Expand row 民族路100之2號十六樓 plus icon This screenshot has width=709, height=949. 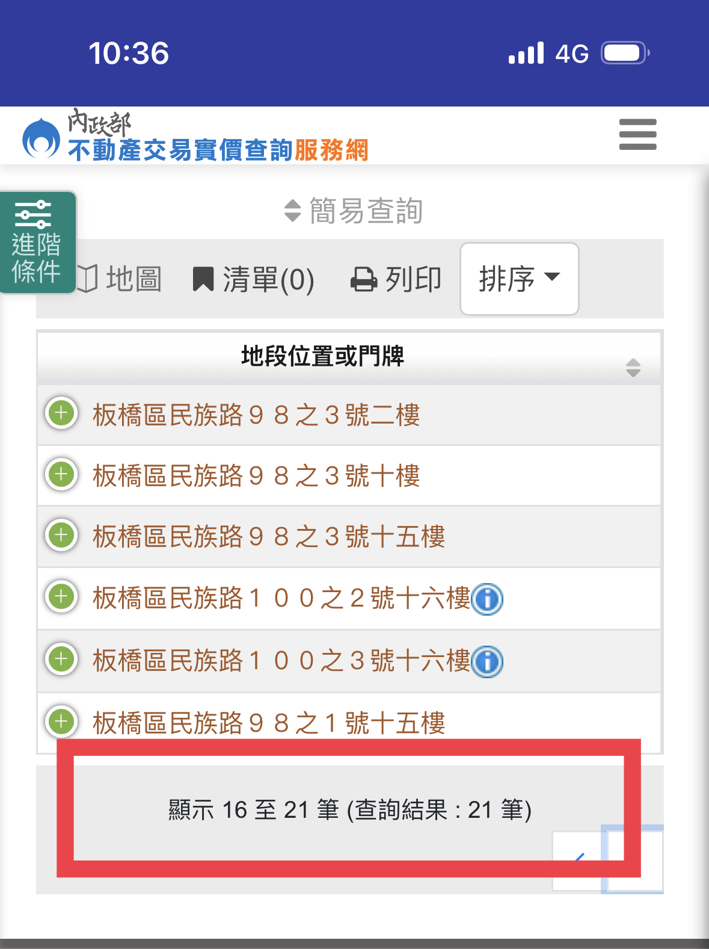click(x=61, y=596)
